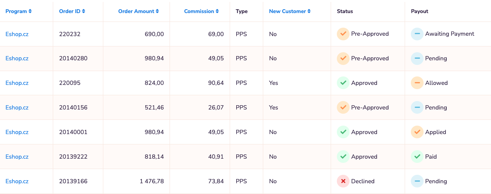Open Eshop.cz link for order 20140001

17,132
